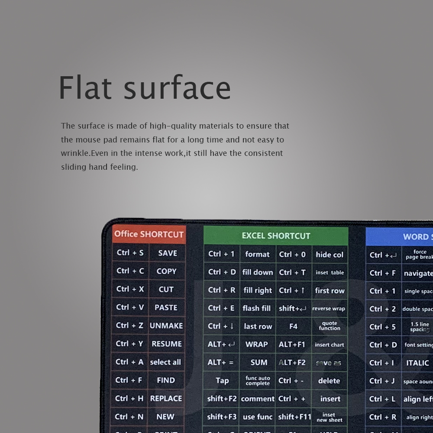The image size is (433, 433).
Task: Click the F4 shortcut key cell
Action: click(x=293, y=326)
